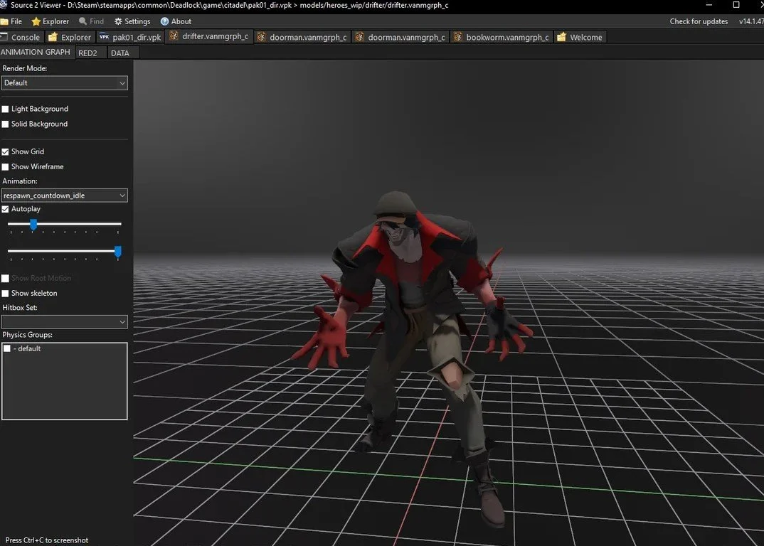Open the Animation dropdown

64,196
